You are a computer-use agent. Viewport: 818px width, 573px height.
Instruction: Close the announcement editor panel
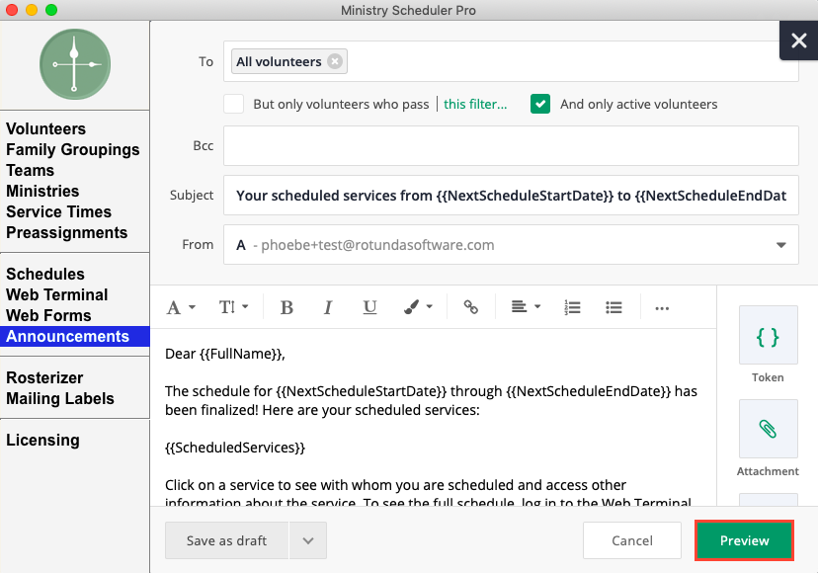click(x=798, y=41)
